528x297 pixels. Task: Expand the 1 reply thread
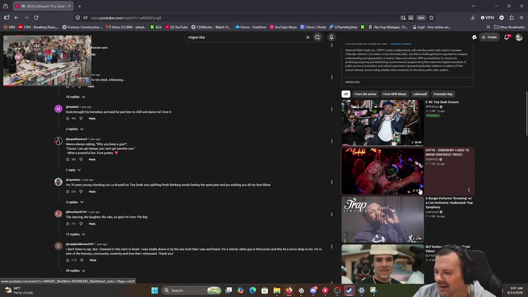tap(73, 170)
